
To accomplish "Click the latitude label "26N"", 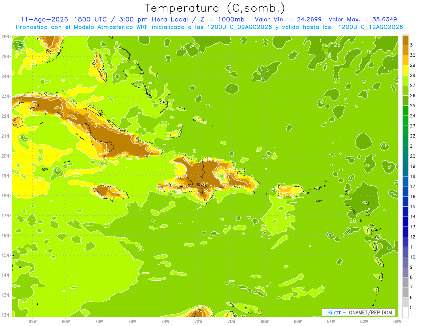I will 5,37.
